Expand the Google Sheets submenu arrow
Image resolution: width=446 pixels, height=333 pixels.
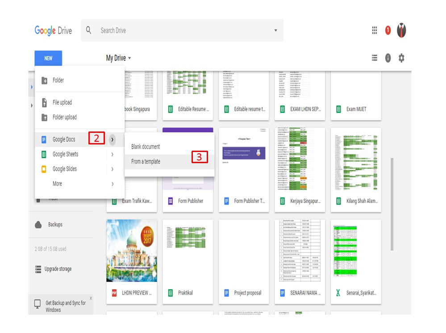coord(113,154)
